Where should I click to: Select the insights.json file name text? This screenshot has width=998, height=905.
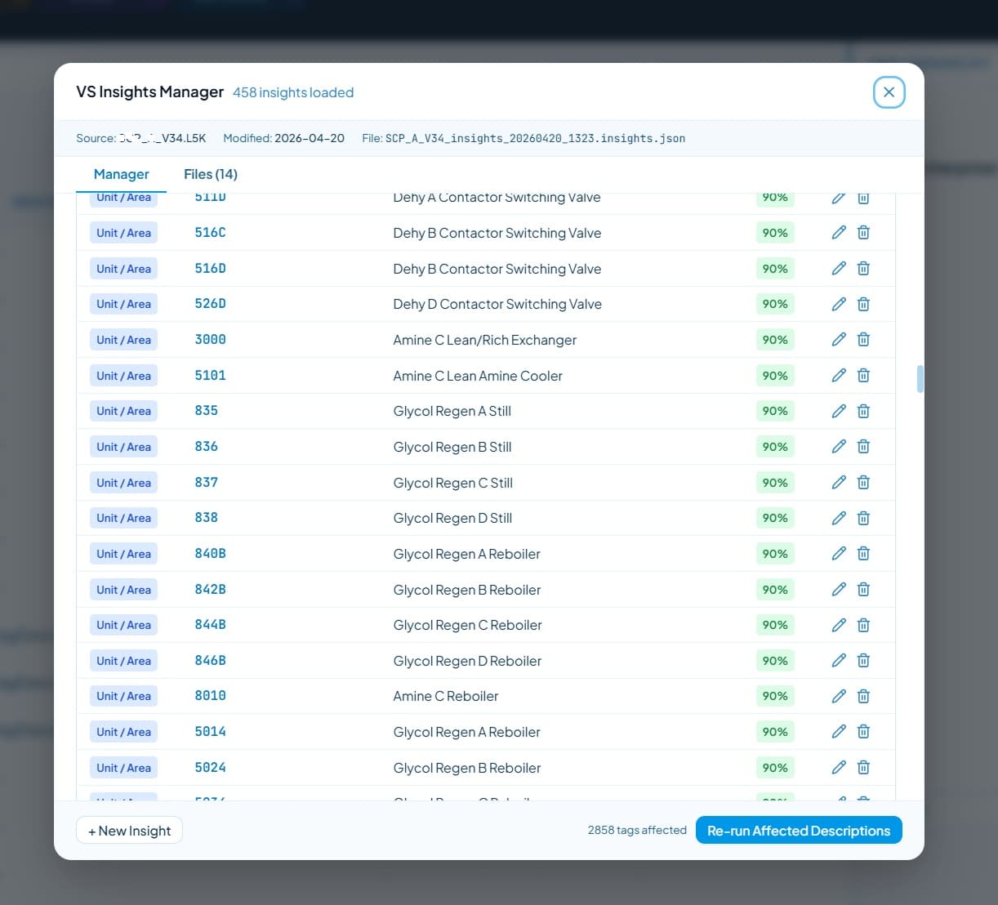point(535,138)
